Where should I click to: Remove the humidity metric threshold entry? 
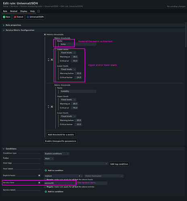pyautogui.click(x=52, y=107)
